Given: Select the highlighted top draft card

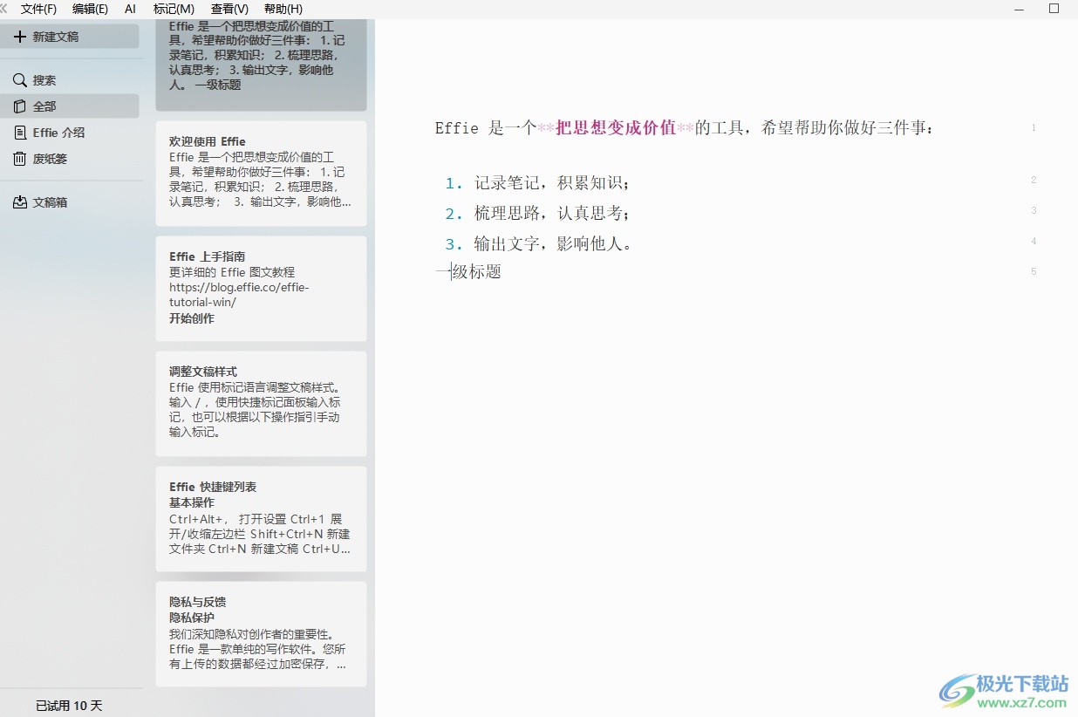Looking at the screenshot, I should [261, 65].
